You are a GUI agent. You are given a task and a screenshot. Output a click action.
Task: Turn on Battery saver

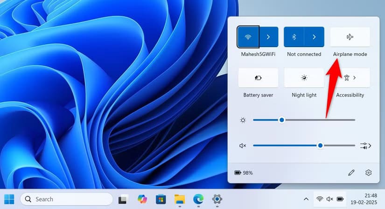coord(258,78)
